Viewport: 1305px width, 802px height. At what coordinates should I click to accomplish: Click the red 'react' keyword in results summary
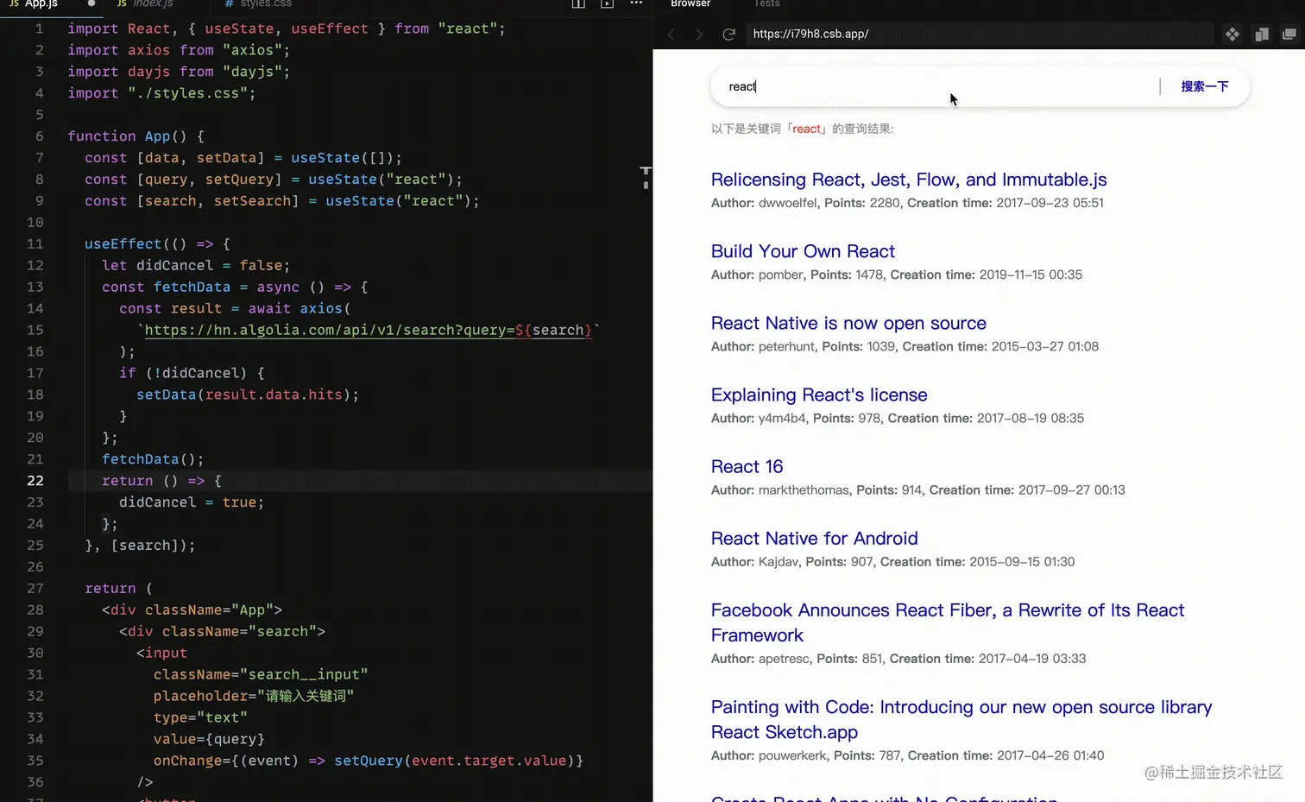click(806, 129)
